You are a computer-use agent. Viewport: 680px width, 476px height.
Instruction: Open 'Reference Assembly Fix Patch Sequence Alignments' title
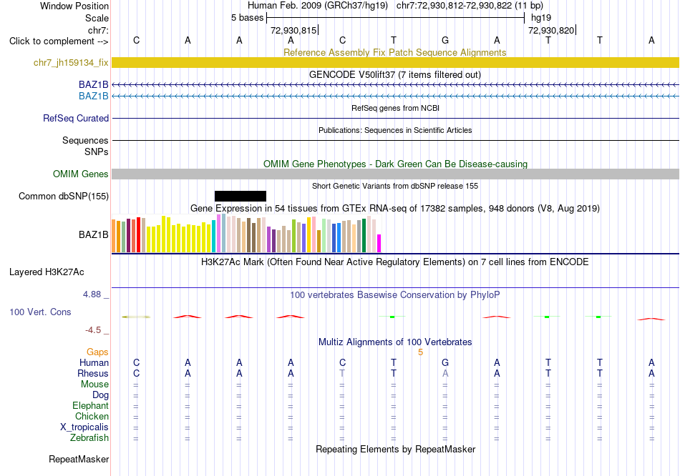pyautogui.click(x=394, y=52)
